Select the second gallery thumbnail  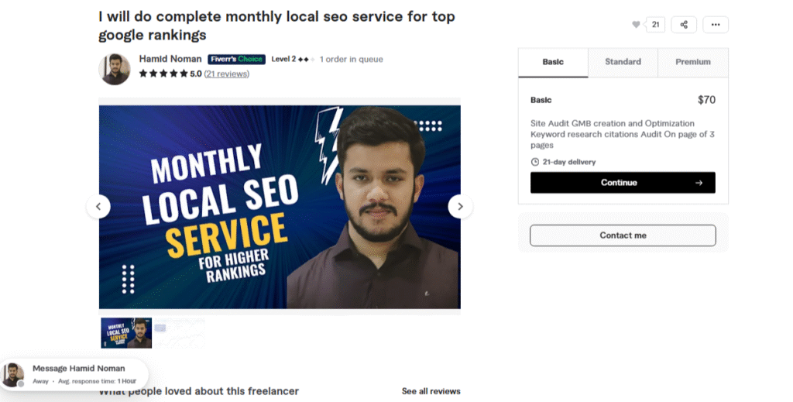[x=180, y=332]
